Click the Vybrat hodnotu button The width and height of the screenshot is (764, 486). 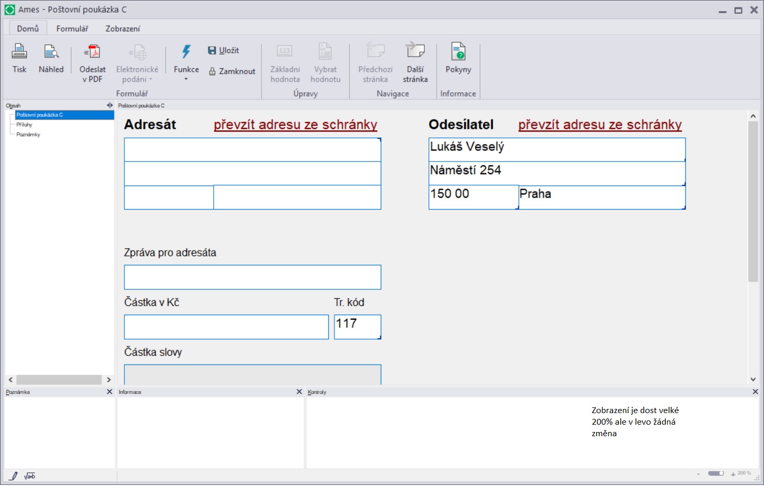pos(326,63)
